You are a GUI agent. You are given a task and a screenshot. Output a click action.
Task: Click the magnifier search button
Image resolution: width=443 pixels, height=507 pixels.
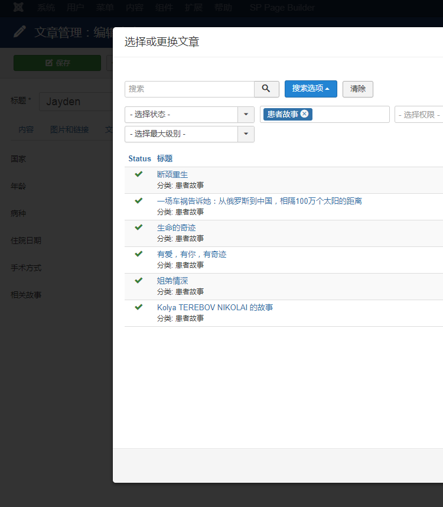[266, 89]
